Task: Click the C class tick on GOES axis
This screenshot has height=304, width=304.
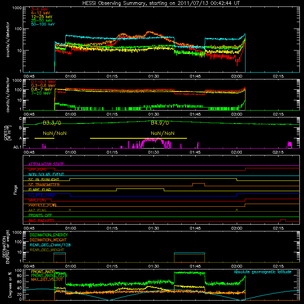Action: pyautogui.click(x=21, y=118)
